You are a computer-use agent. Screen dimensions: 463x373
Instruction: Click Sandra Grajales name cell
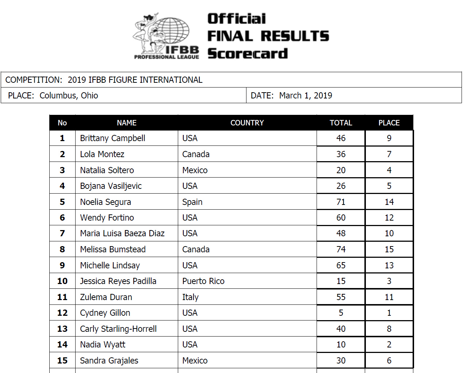click(x=109, y=361)
